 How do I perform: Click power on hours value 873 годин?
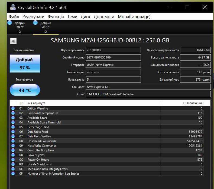[195, 79]
